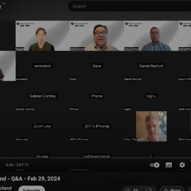The width and height of the screenshot is (191, 191).
Task: Toggle the autoplay switch
Action: [154, 165]
